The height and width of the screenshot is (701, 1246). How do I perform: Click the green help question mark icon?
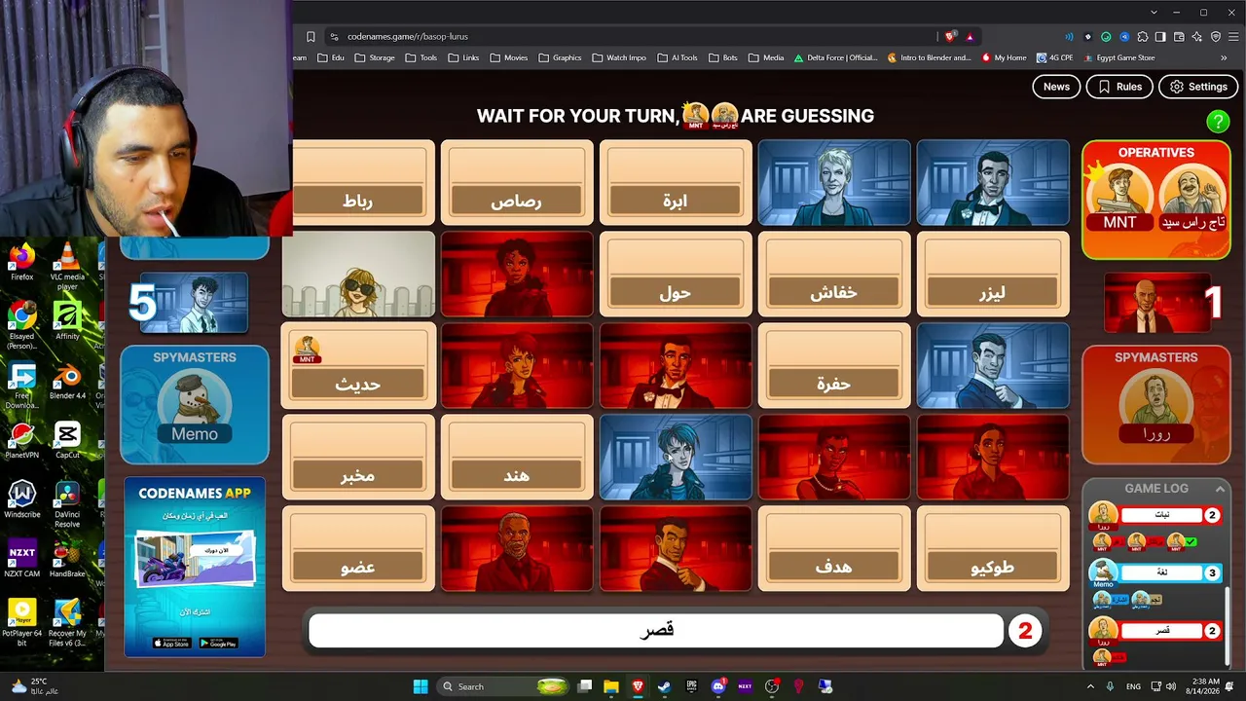[1217, 122]
